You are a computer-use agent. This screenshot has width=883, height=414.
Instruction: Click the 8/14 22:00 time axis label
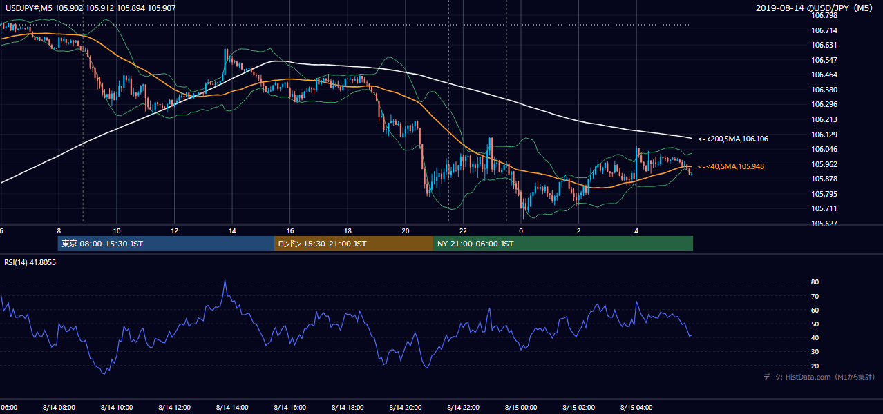(x=463, y=407)
